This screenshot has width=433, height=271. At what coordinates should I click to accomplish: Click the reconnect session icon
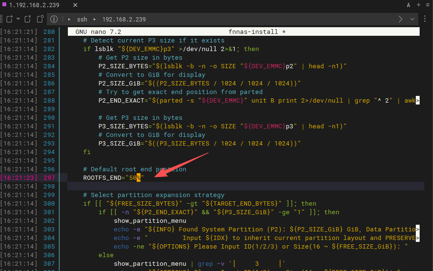tap(40, 19)
